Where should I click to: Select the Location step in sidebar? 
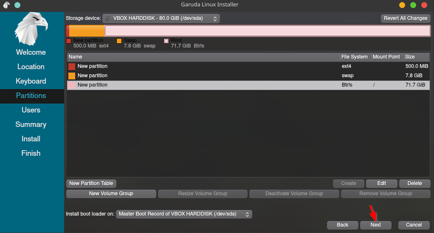[31, 67]
